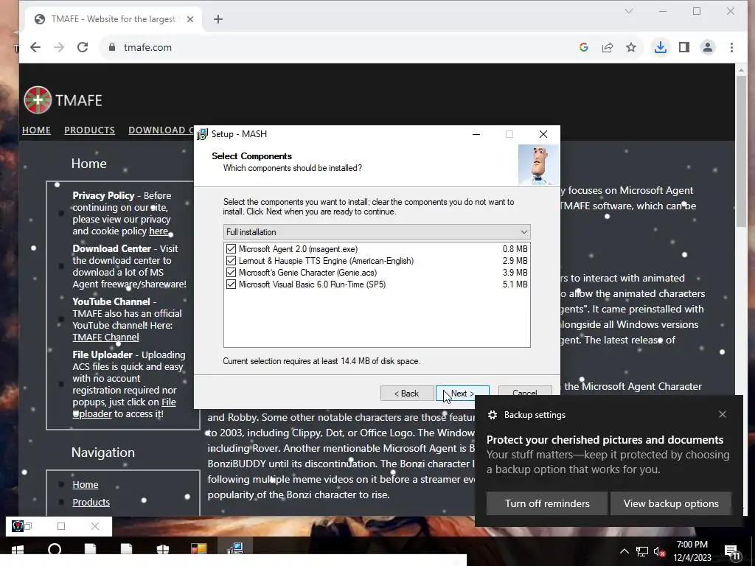This screenshot has height=566, width=755.
Task: Open the Chrome downloads icon
Action: pyautogui.click(x=661, y=47)
